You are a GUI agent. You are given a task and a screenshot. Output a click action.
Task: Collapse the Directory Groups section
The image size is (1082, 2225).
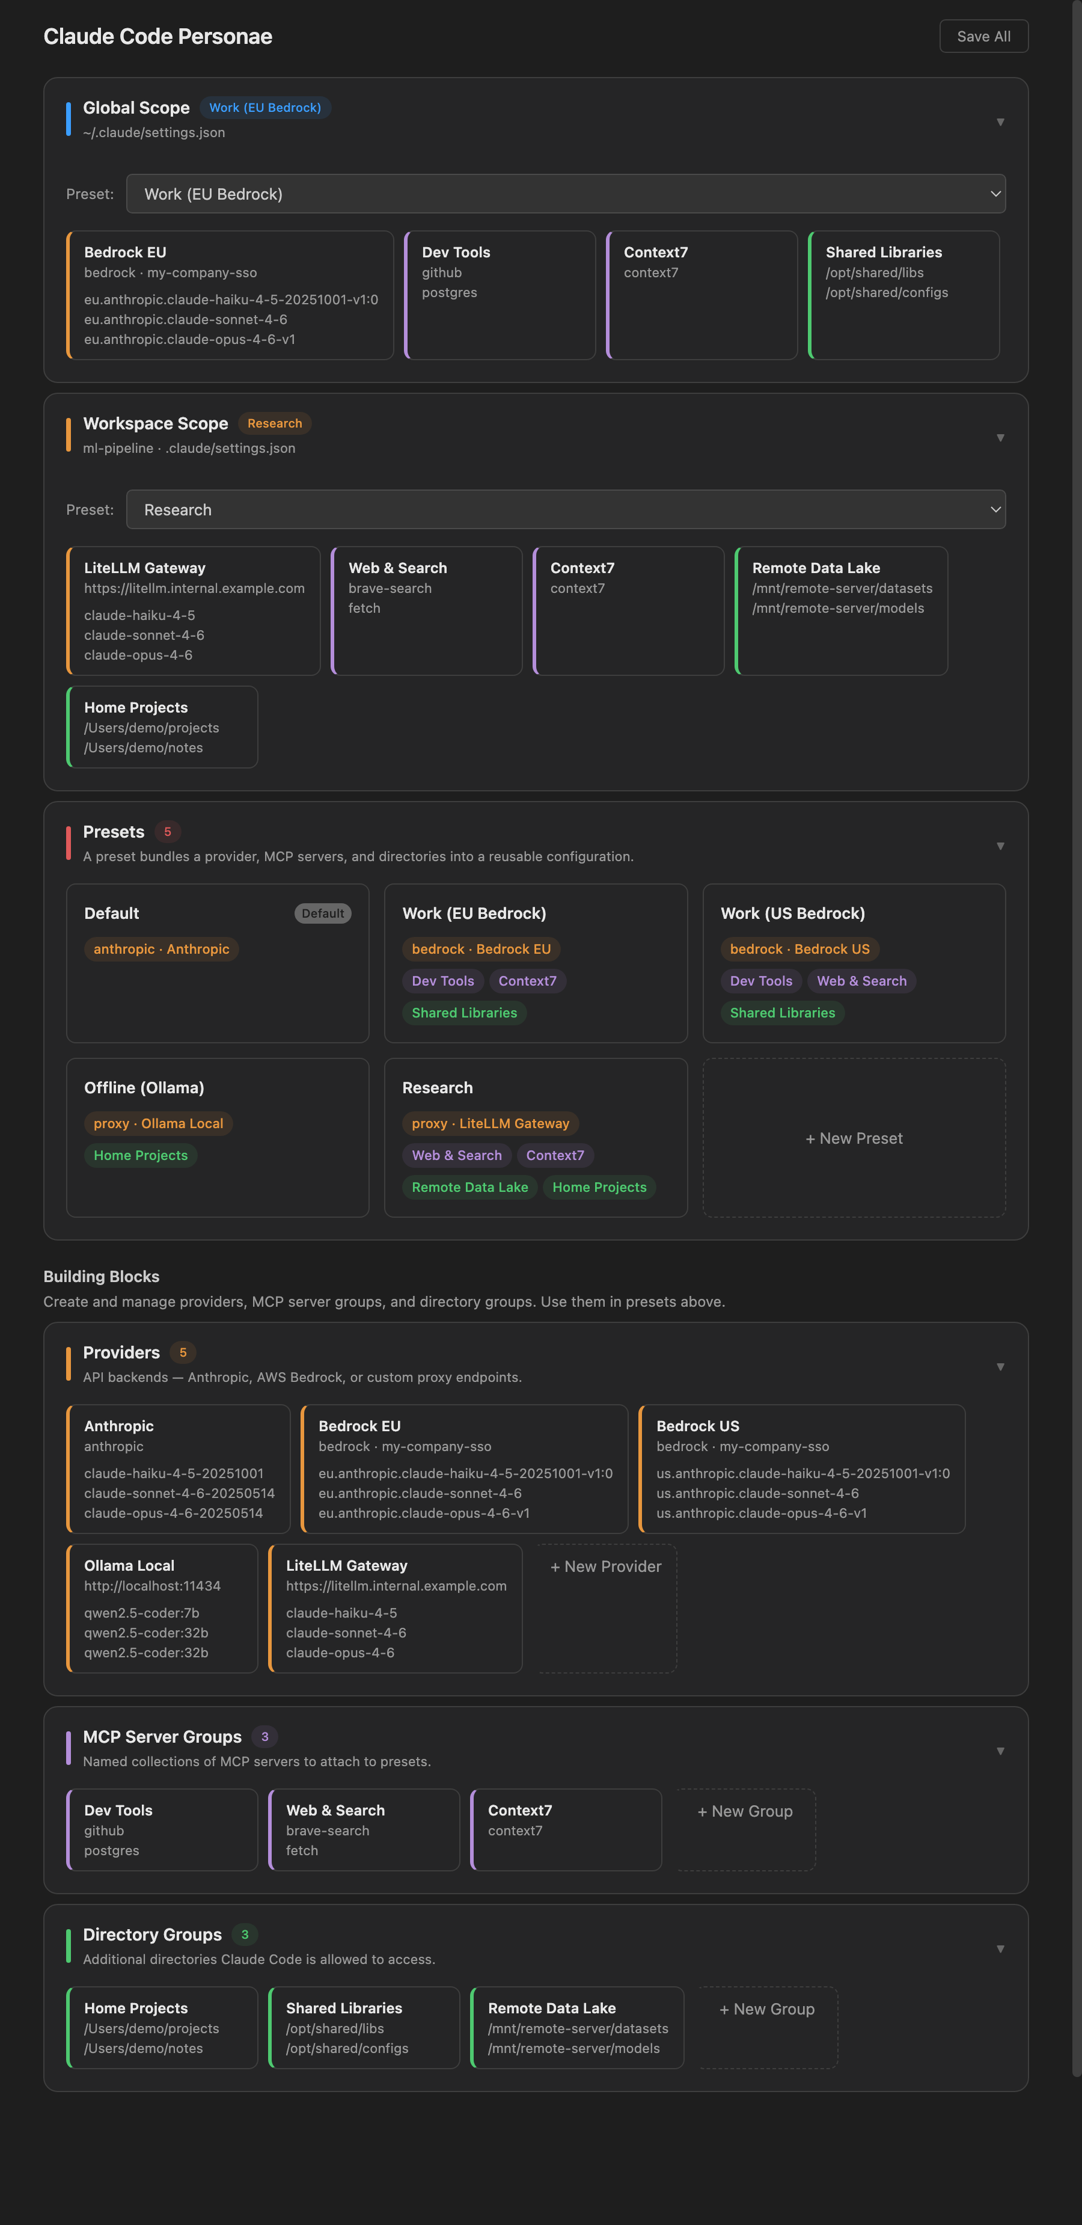[1001, 1948]
